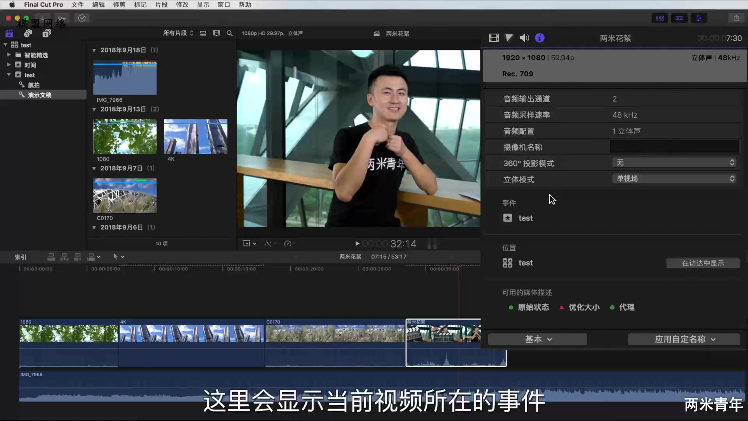This screenshot has width=748, height=421.
Task: Open the clip appearance filmstrip options
Action: tap(216, 33)
